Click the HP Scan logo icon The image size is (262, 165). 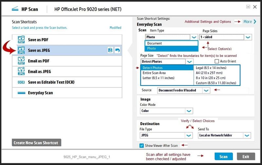click(x=15, y=9)
